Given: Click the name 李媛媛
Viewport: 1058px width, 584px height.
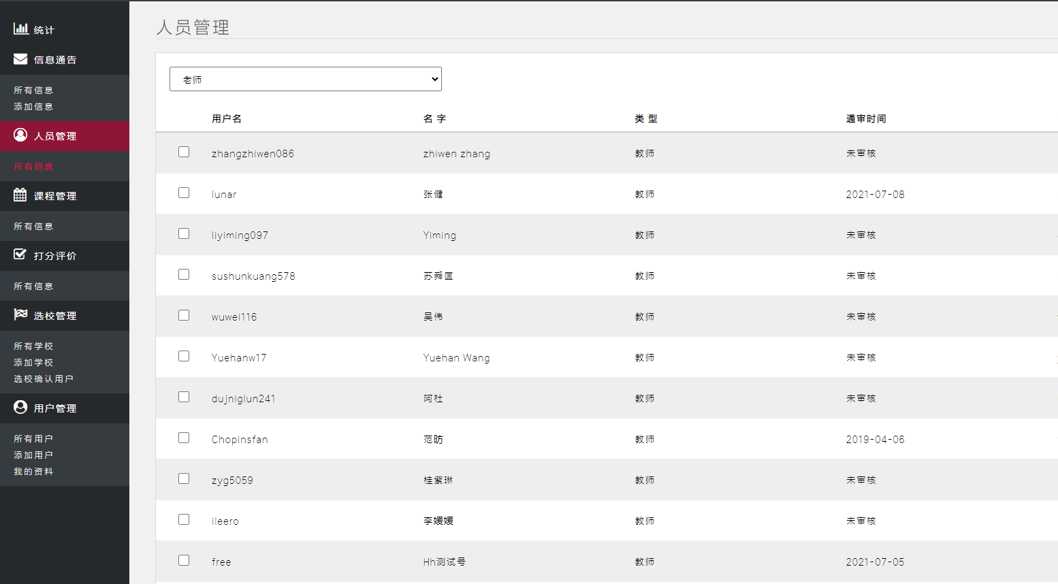Looking at the screenshot, I should pyautogui.click(x=438, y=521).
